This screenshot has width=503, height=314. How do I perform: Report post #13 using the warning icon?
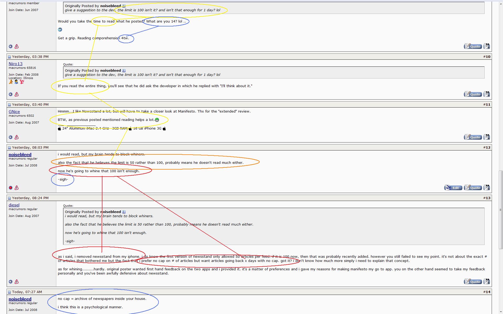[17, 282]
